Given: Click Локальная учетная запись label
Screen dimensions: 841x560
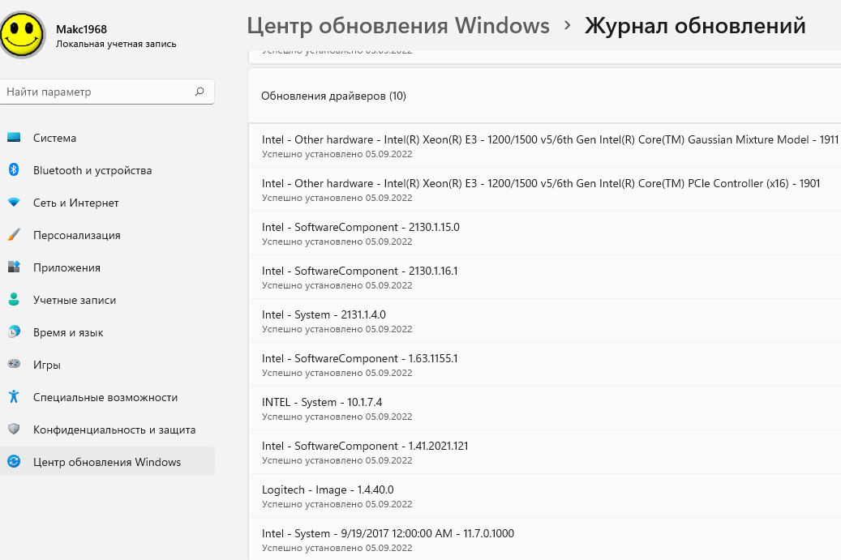Looking at the screenshot, I should point(116,44).
